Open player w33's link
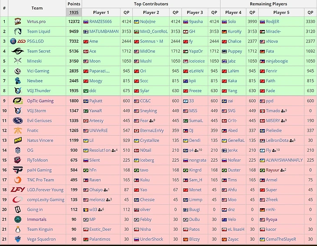Screen dimensions: 317x246 [x=93, y=209]
